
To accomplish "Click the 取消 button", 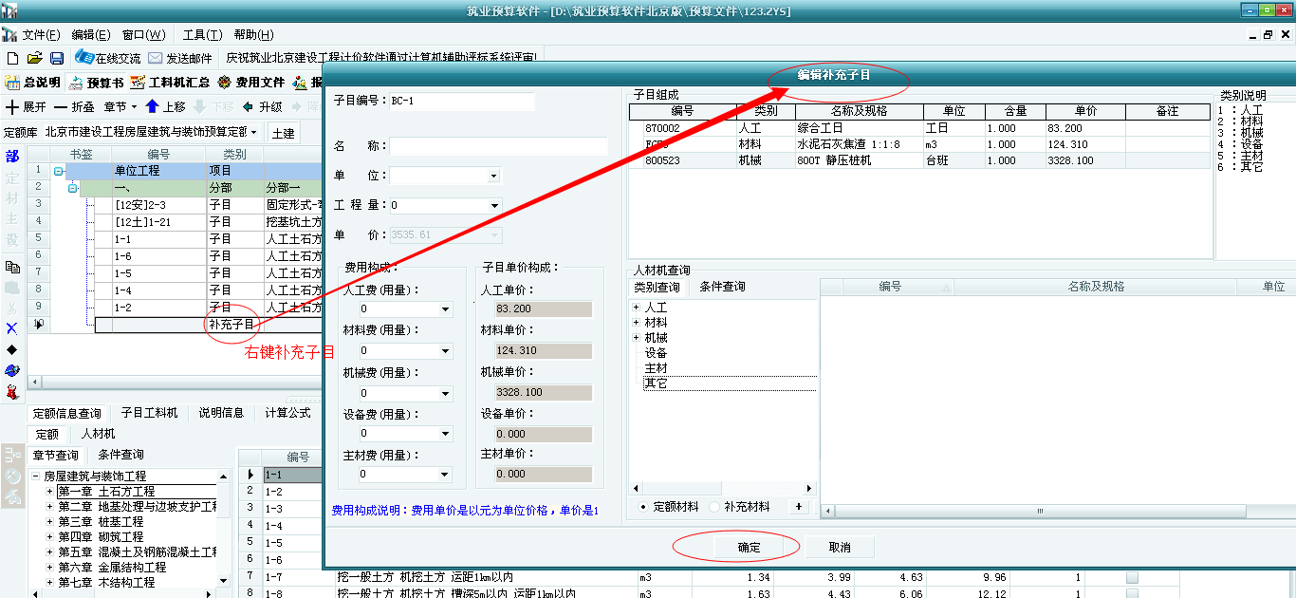I will click(x=839, y=548).
